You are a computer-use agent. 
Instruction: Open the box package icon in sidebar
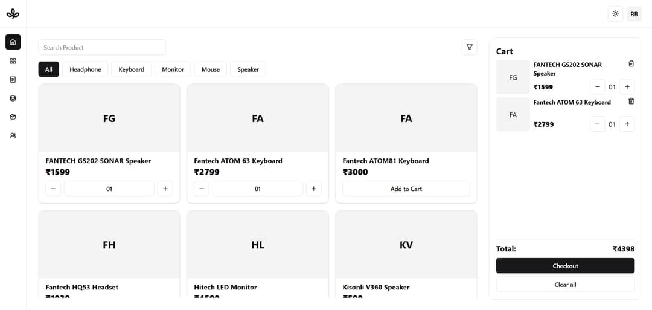point(13,117)
